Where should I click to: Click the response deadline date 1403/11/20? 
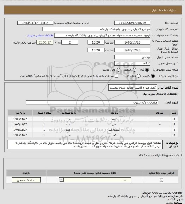[132, 42]
